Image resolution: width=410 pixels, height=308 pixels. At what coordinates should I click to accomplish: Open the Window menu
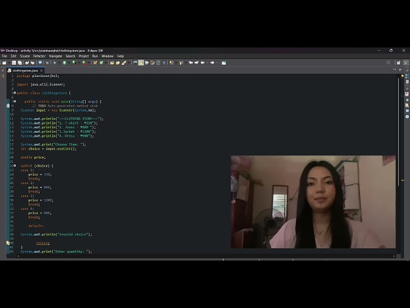[x=107, y=56]
